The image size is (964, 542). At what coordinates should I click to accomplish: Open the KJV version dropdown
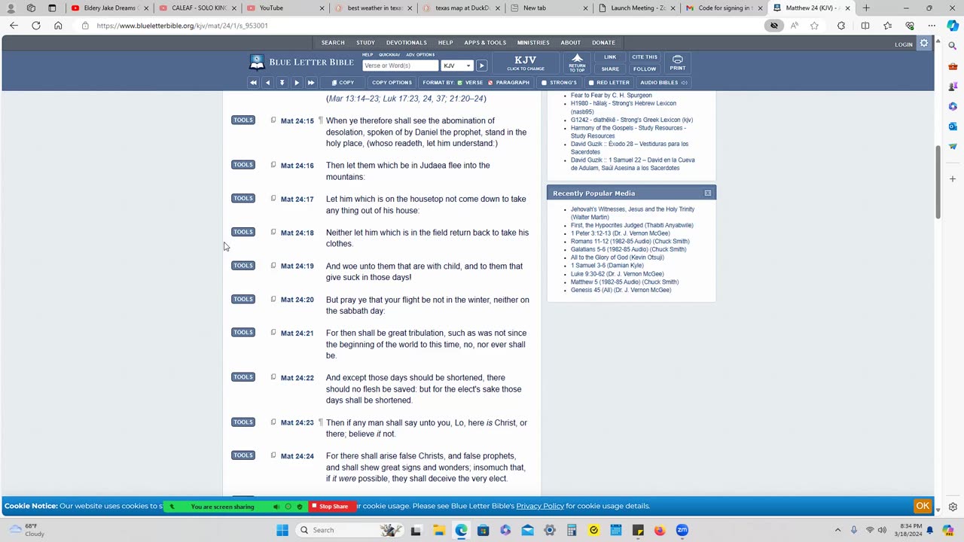point(457,65)
